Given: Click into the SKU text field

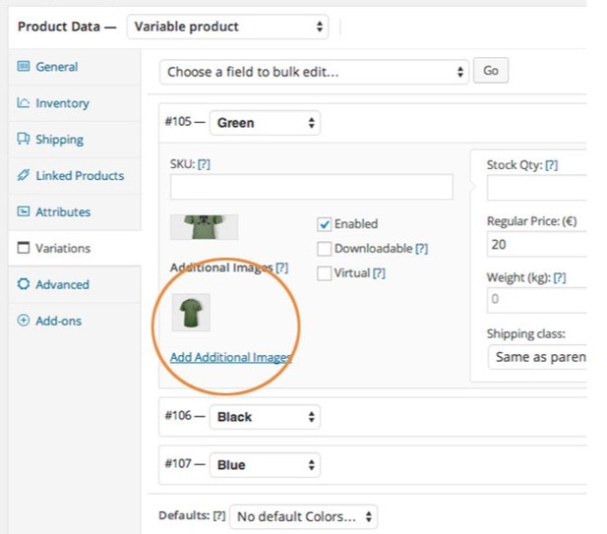Looking at the screenshot, I should [311, 187].
